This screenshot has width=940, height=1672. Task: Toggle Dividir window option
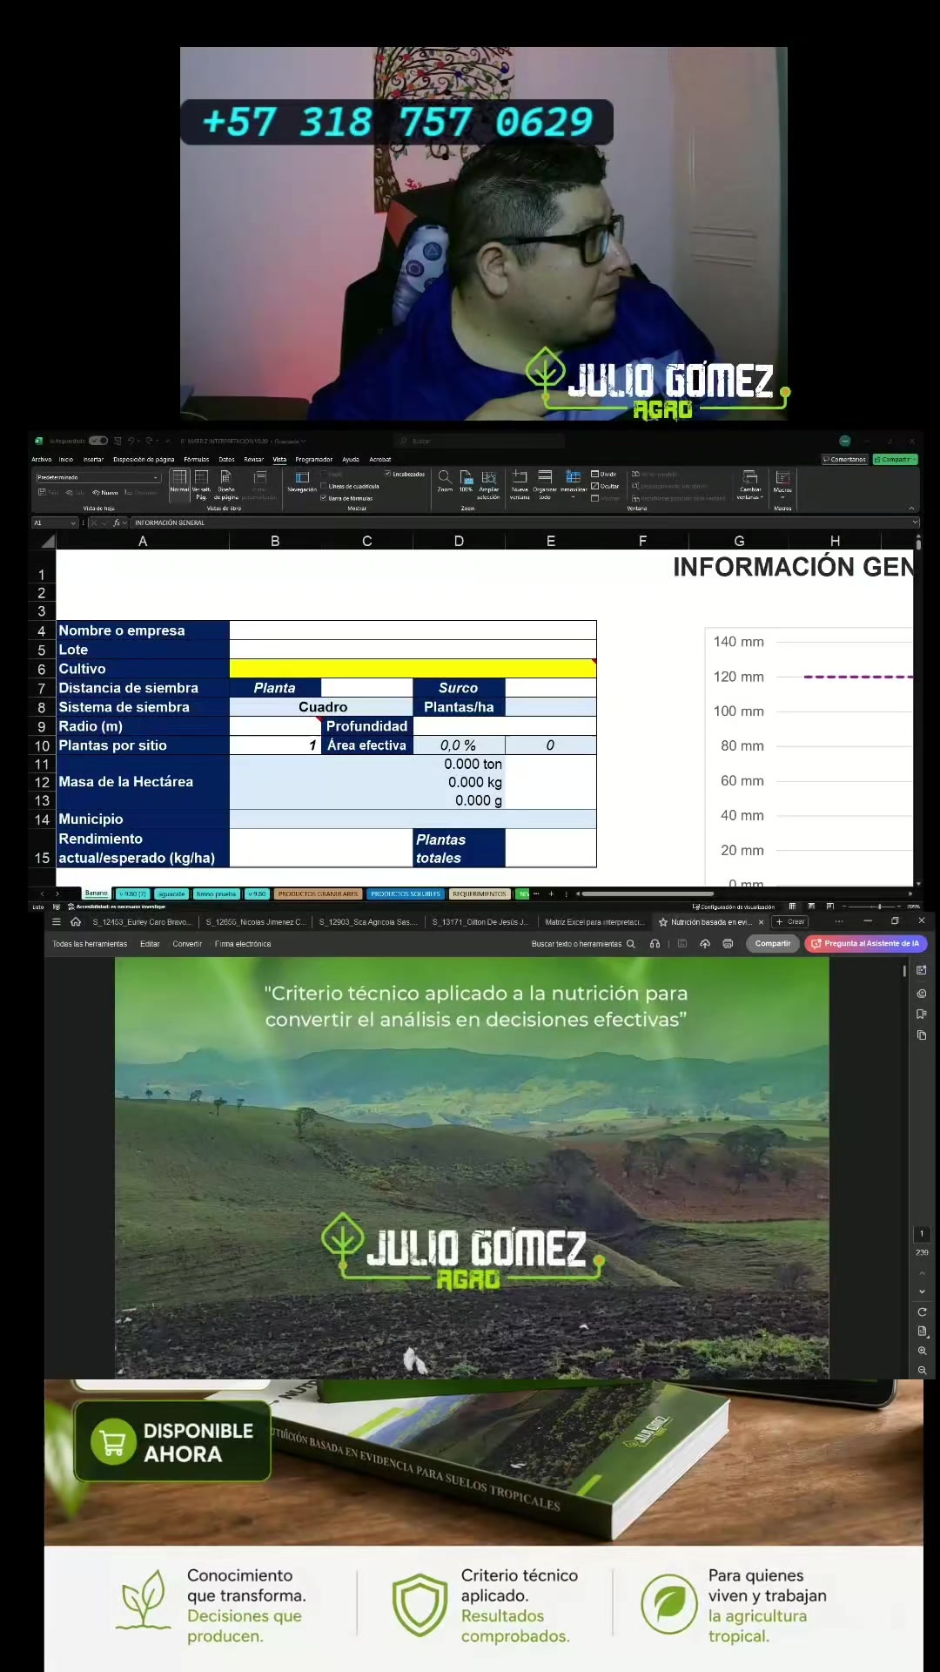(604, 475)
